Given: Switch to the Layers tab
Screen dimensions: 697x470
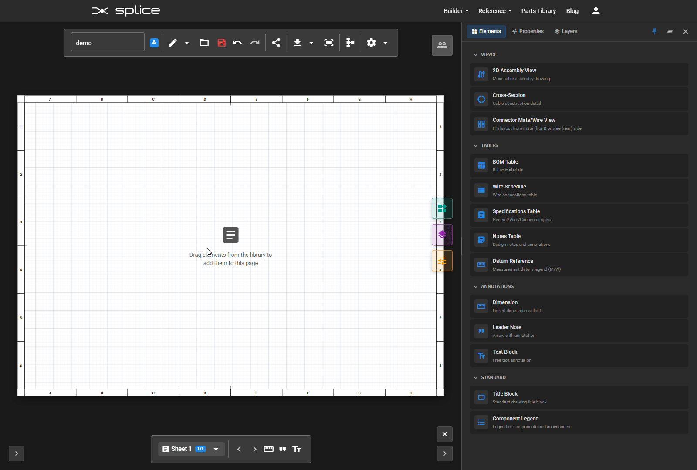Looking at the screenshot, I should pyautogui.click(x=566, y=31).
